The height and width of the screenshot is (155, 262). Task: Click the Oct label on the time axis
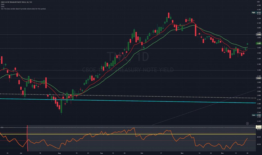142,153
